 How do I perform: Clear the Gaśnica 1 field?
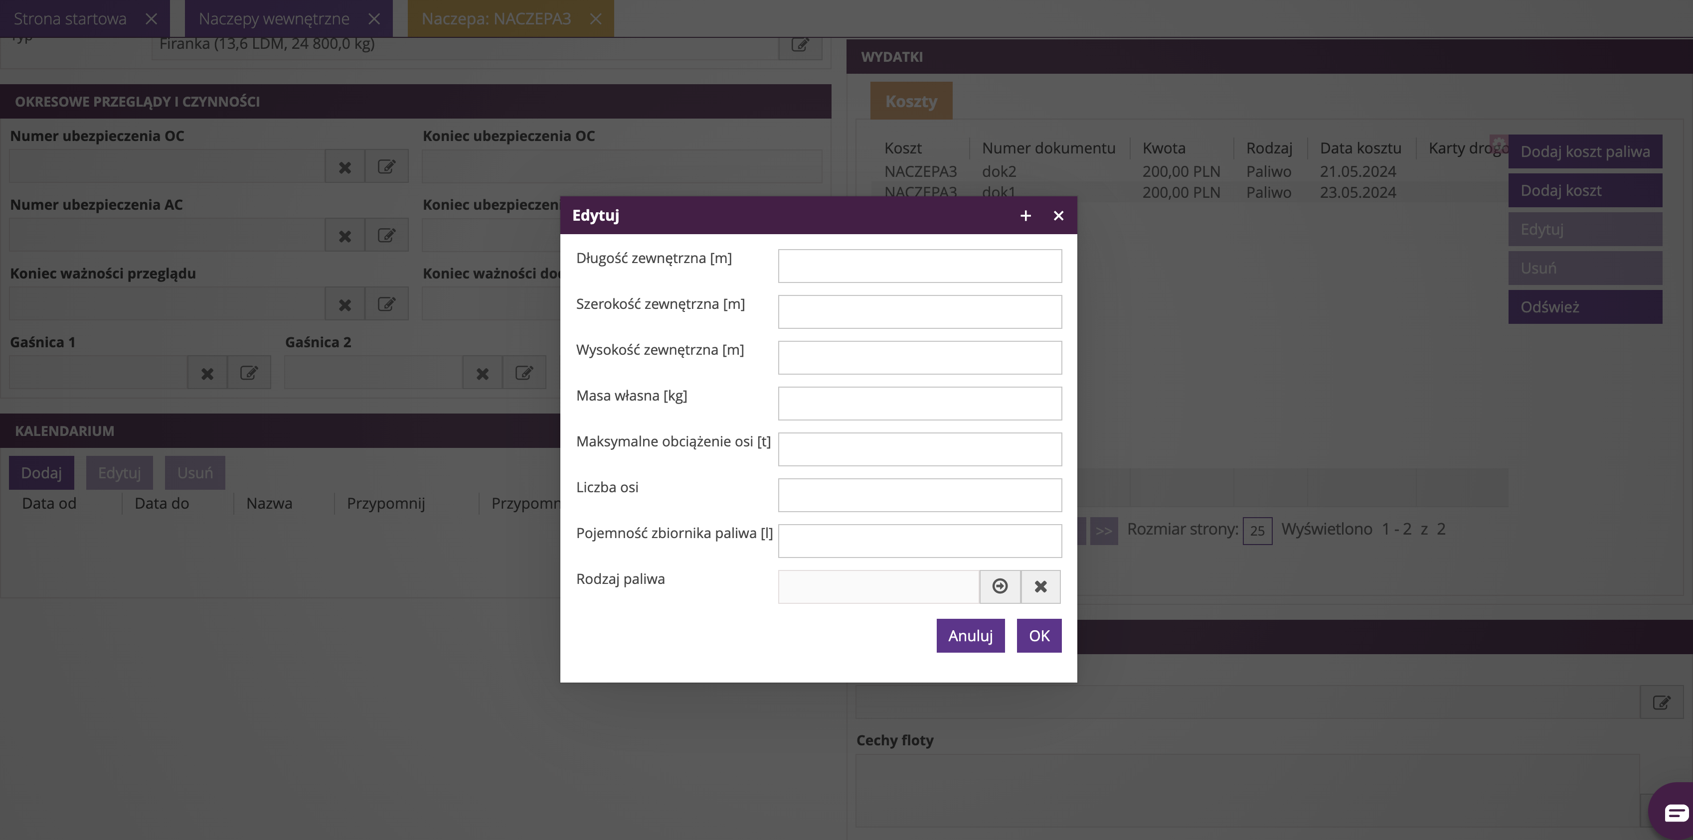point(207,373)
